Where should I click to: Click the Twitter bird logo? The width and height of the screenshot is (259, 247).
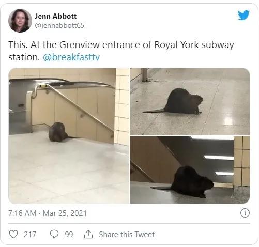tap(243, 15)
